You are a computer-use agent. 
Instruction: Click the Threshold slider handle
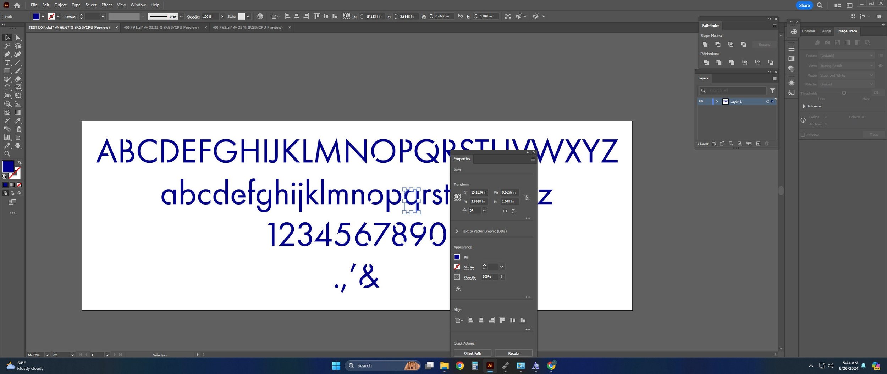tap(844, 93)
